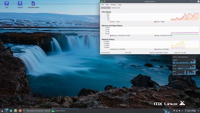Click the Memory and Swap History graph

coord(154,31)
